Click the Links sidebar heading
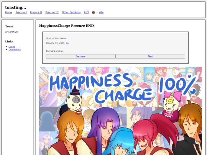The height and width of the screenshot is (155, 207). pos(9,41)
